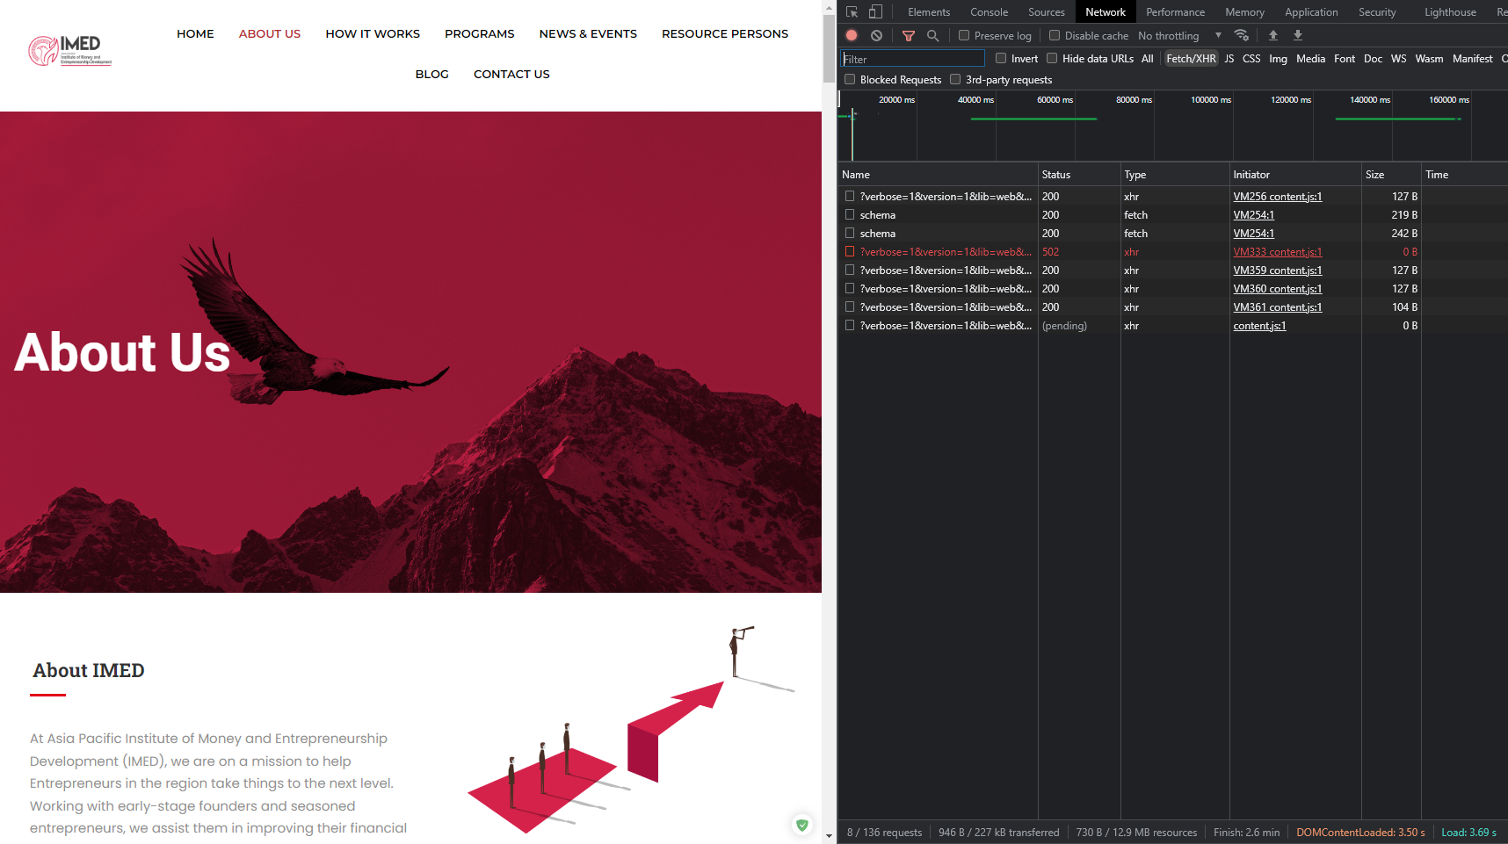Sort by the Status column header
The image size is (1508, 844).
[x=1079, y=175]
